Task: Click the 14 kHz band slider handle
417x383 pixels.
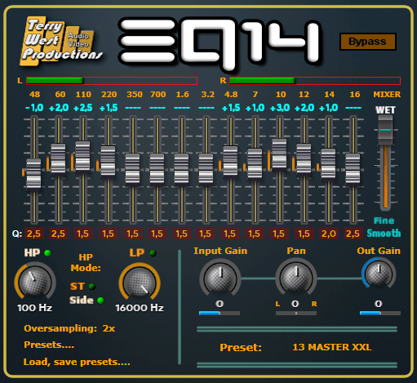Action: click(328, 164)
